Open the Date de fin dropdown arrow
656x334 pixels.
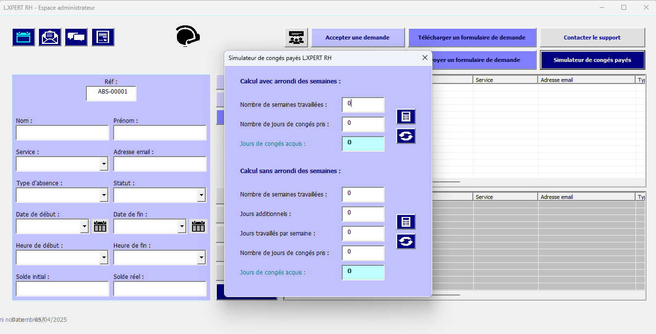tap(182, 226)
